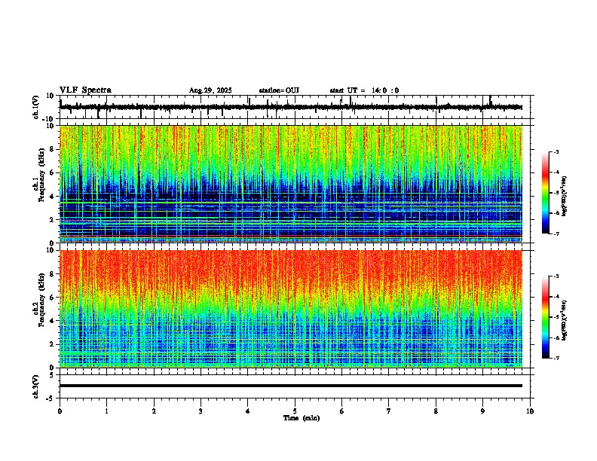Click the "-7" tick on ch.1 colorbar

[x=556, y=234]
